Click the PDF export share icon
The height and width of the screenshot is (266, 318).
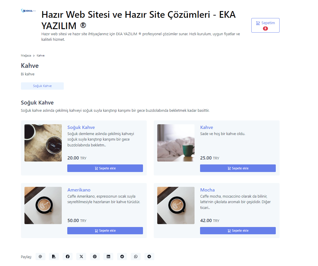tap(54, 256)
